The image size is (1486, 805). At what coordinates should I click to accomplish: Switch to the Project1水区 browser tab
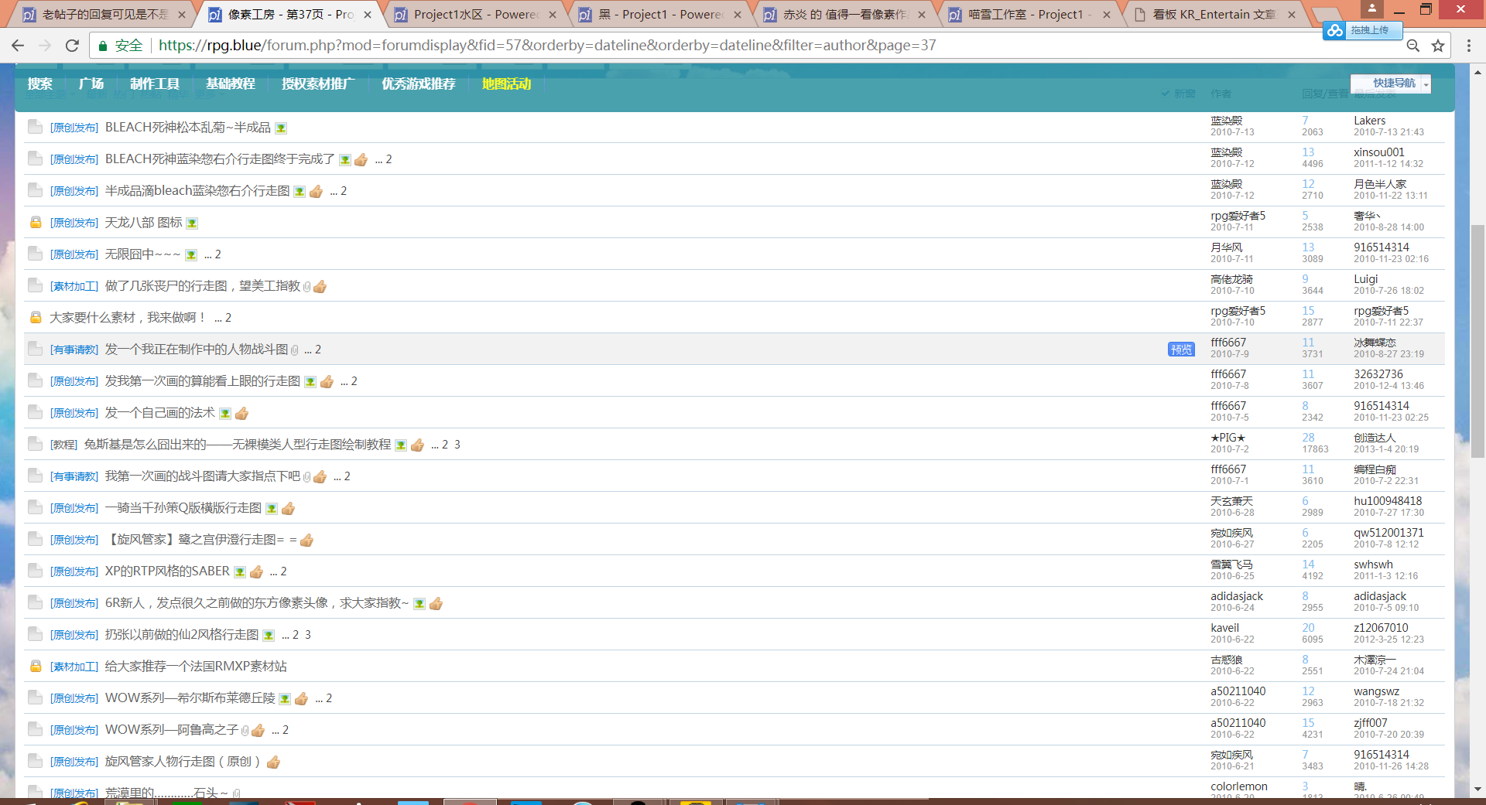pos(475,14)
